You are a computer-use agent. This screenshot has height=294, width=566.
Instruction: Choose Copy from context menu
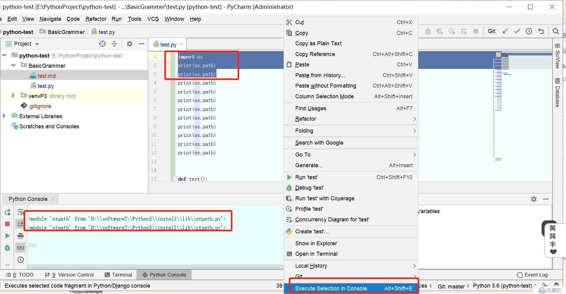[x=351, y=33]
